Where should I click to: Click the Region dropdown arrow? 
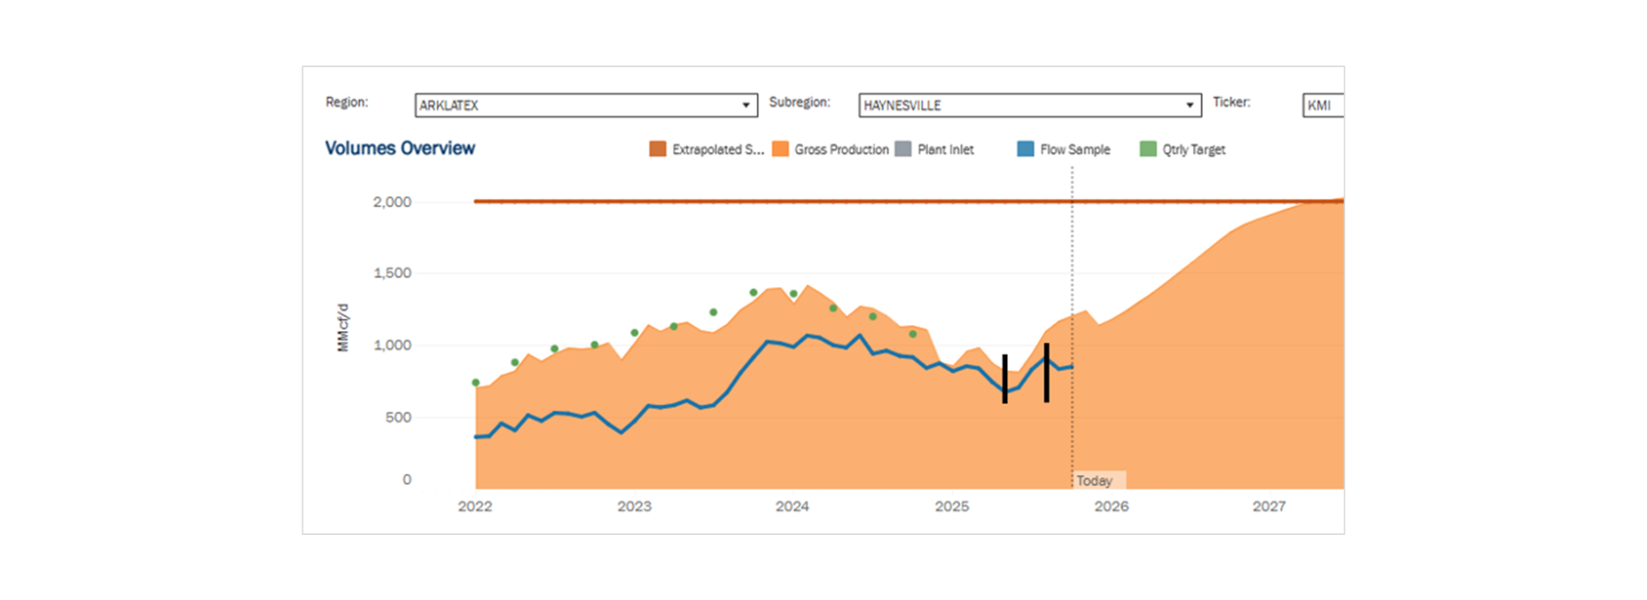[x=745, y=105]
